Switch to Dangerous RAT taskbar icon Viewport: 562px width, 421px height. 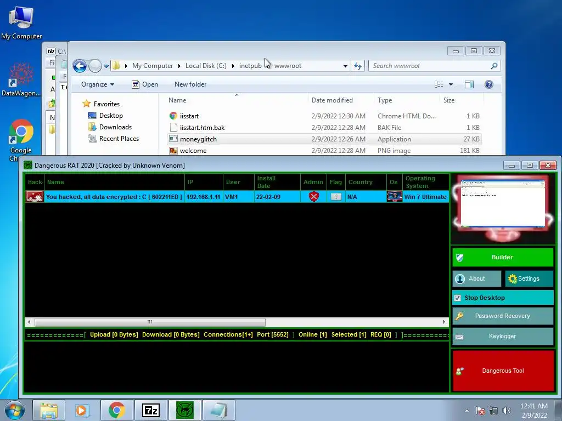185,410
